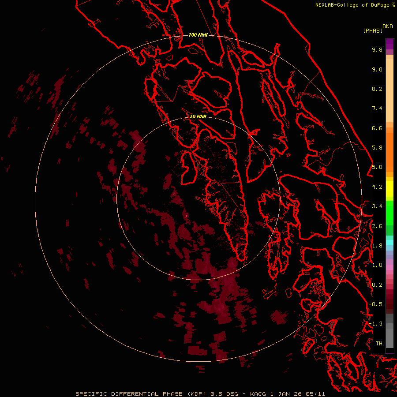Screen dimensions: 397x397
Task: Click the 5.8 legend value
Action: click(x=377, y=148)
